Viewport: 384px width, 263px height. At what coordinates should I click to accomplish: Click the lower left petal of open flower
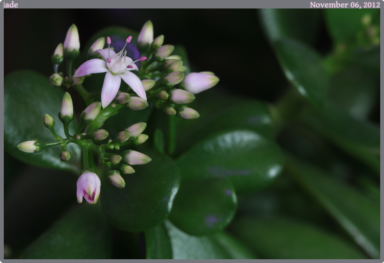pos(111,88)
